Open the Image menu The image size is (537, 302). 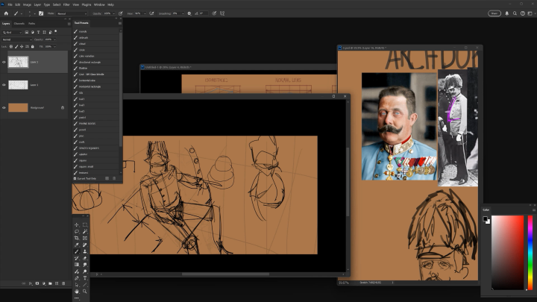coord(27,4)
